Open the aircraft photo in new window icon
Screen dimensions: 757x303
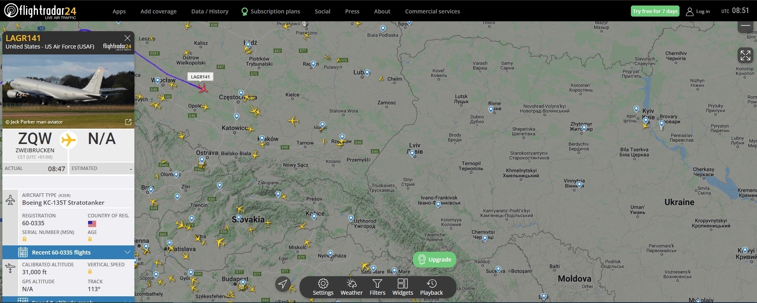tap(128, 122)
